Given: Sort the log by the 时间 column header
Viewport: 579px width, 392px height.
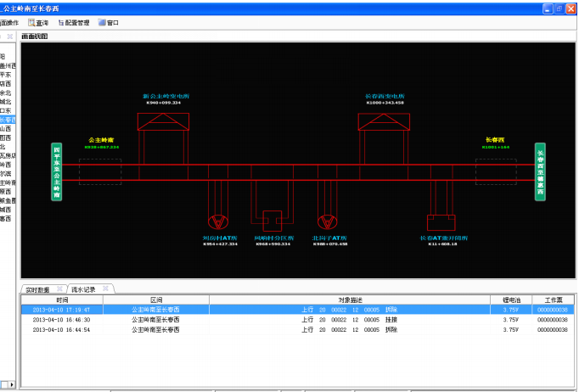Looking at the screenshot, I should (x=62, y=300).
